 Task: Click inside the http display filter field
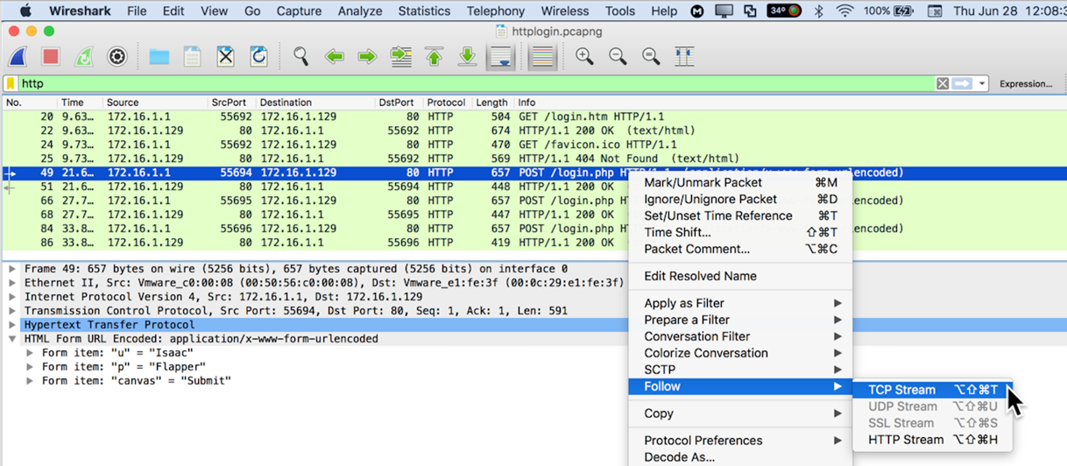click(x=438, y=84)
